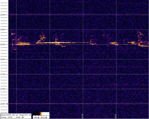Click the 1650 Hz frequency axis label
This screenshot has height=119, width=149.
click(4, 104)
